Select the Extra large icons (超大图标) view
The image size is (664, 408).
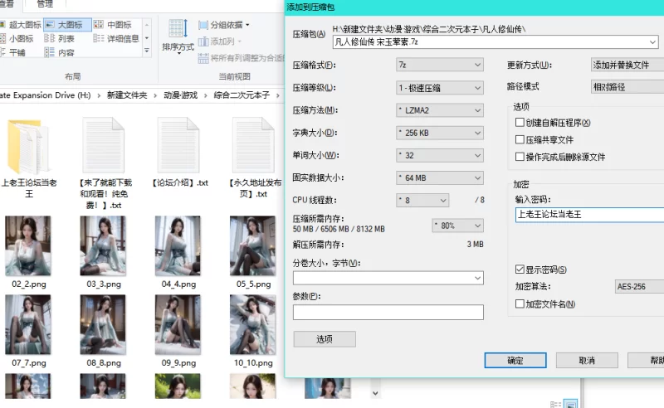point(20,25)
